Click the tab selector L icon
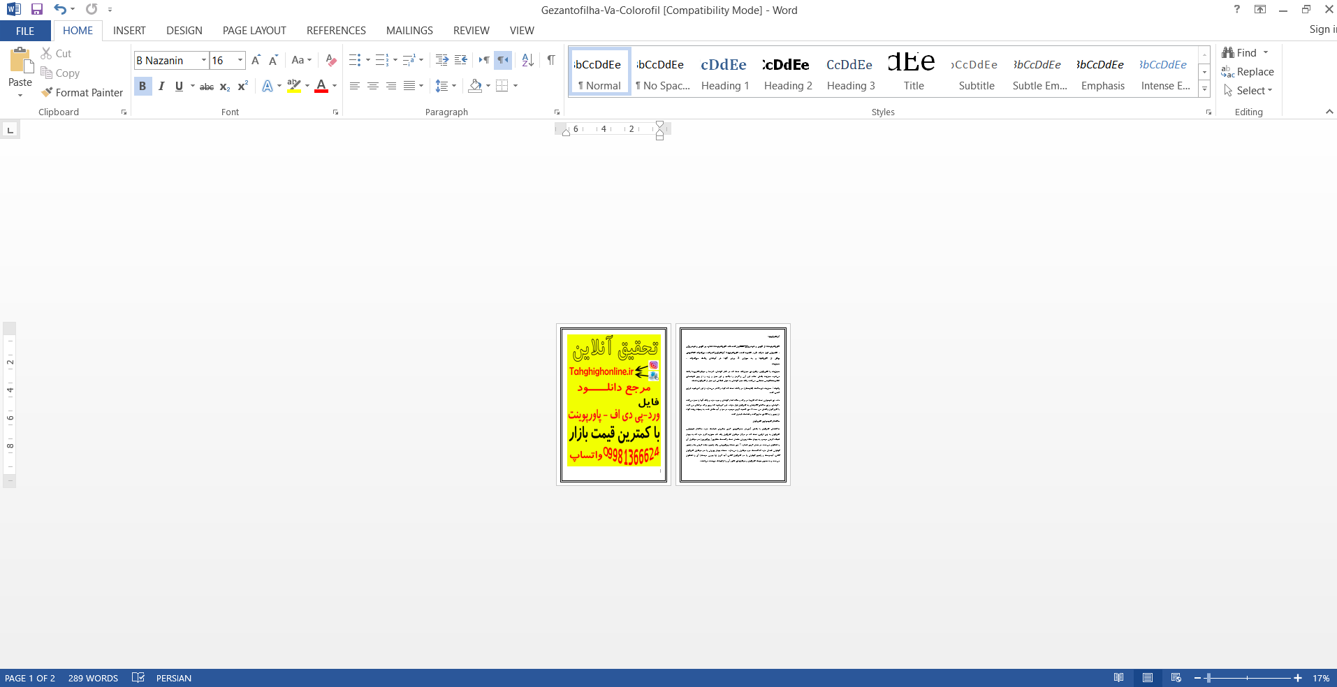1337x687 pixels. [x=10, y=130]
